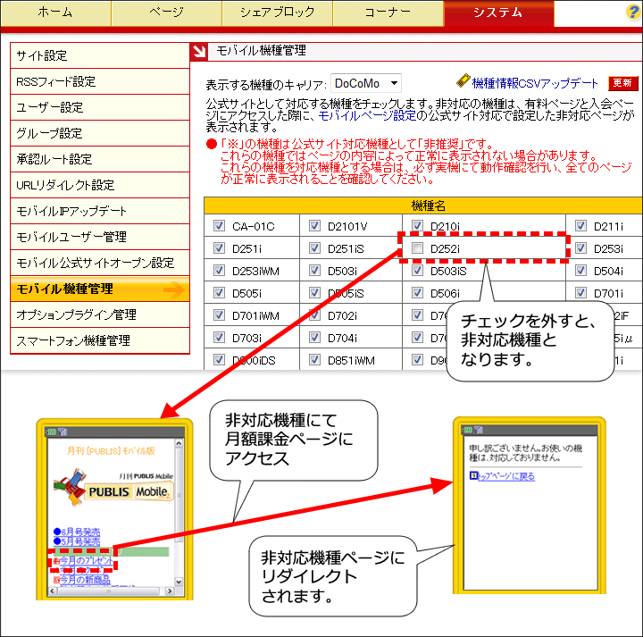Uncheck the D2101V checkbox
This screenshot has height=637, width=643.
pyautogui.click(x=314, y=226)
